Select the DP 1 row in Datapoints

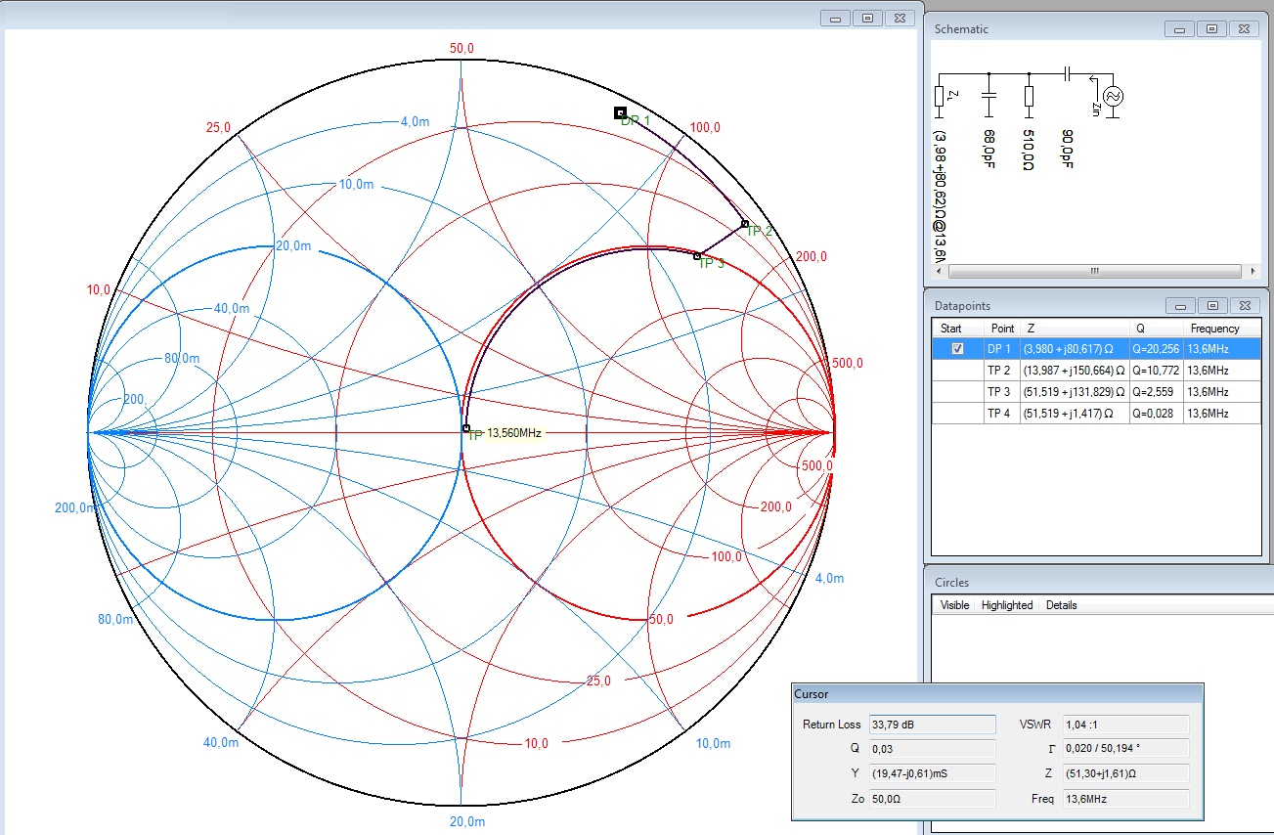click(x=1096, y=349)
